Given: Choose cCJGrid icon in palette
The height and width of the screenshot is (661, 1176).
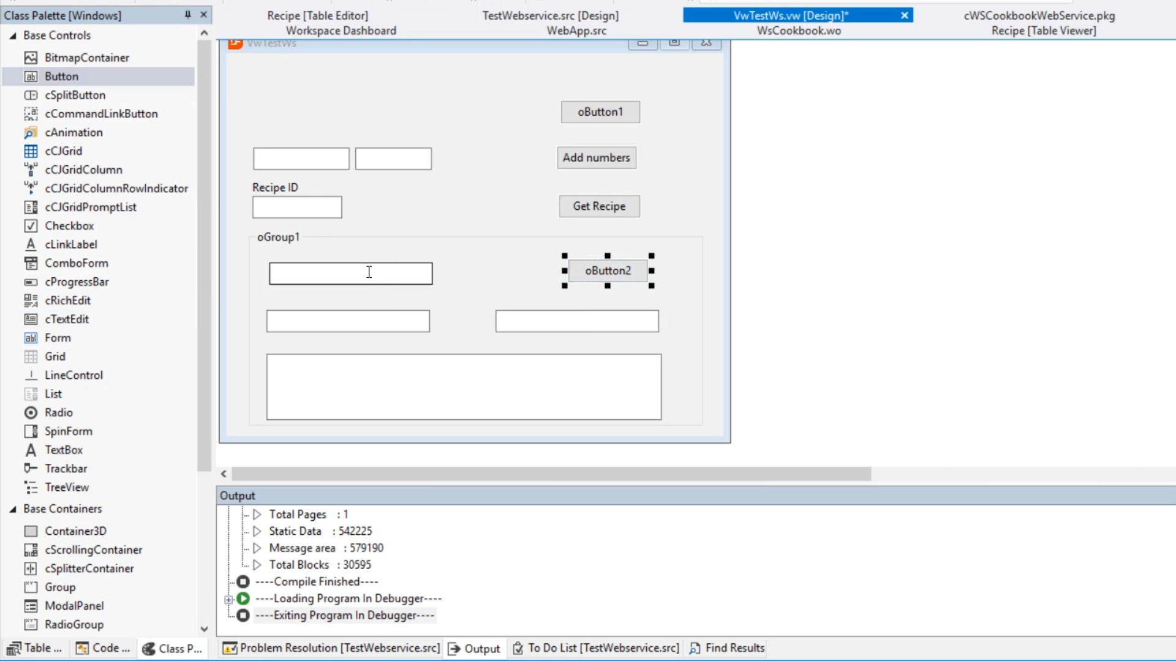Looking at the screenshot, I should point(31,151).
